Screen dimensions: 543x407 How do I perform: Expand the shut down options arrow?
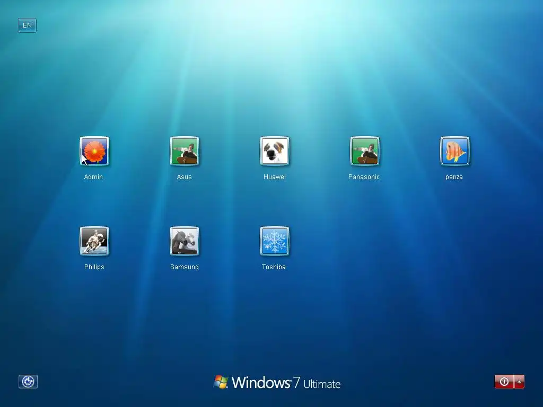(x=520, y=382)
